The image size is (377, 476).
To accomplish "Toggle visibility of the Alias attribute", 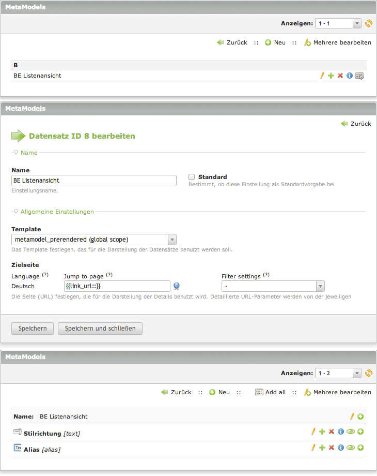I will pyautogui.click(x=350, y=447).
